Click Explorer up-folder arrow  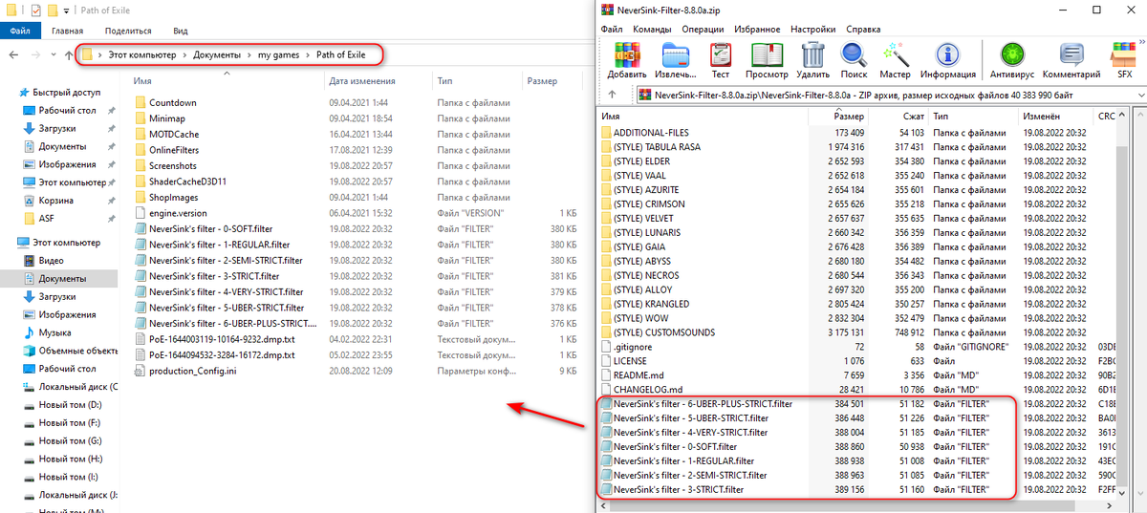[69, 55]
